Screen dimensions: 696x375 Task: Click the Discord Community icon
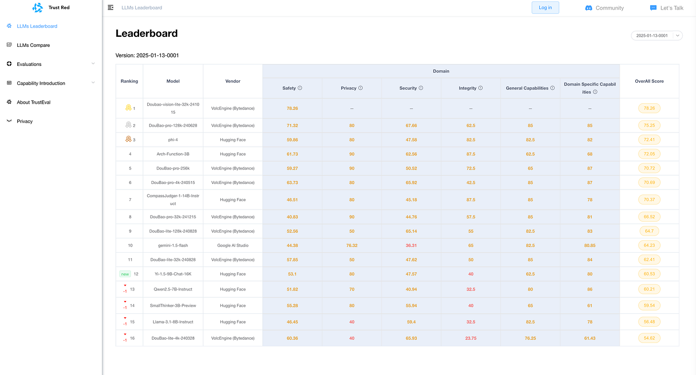click(589, 8)
